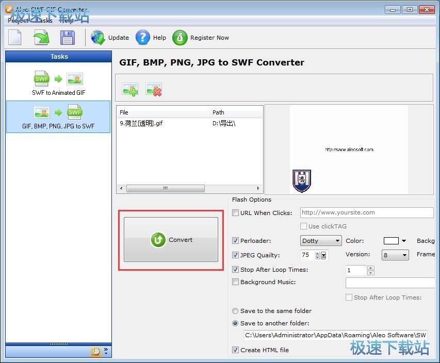Click the Open Project green arrow icon

click(41, 37)
